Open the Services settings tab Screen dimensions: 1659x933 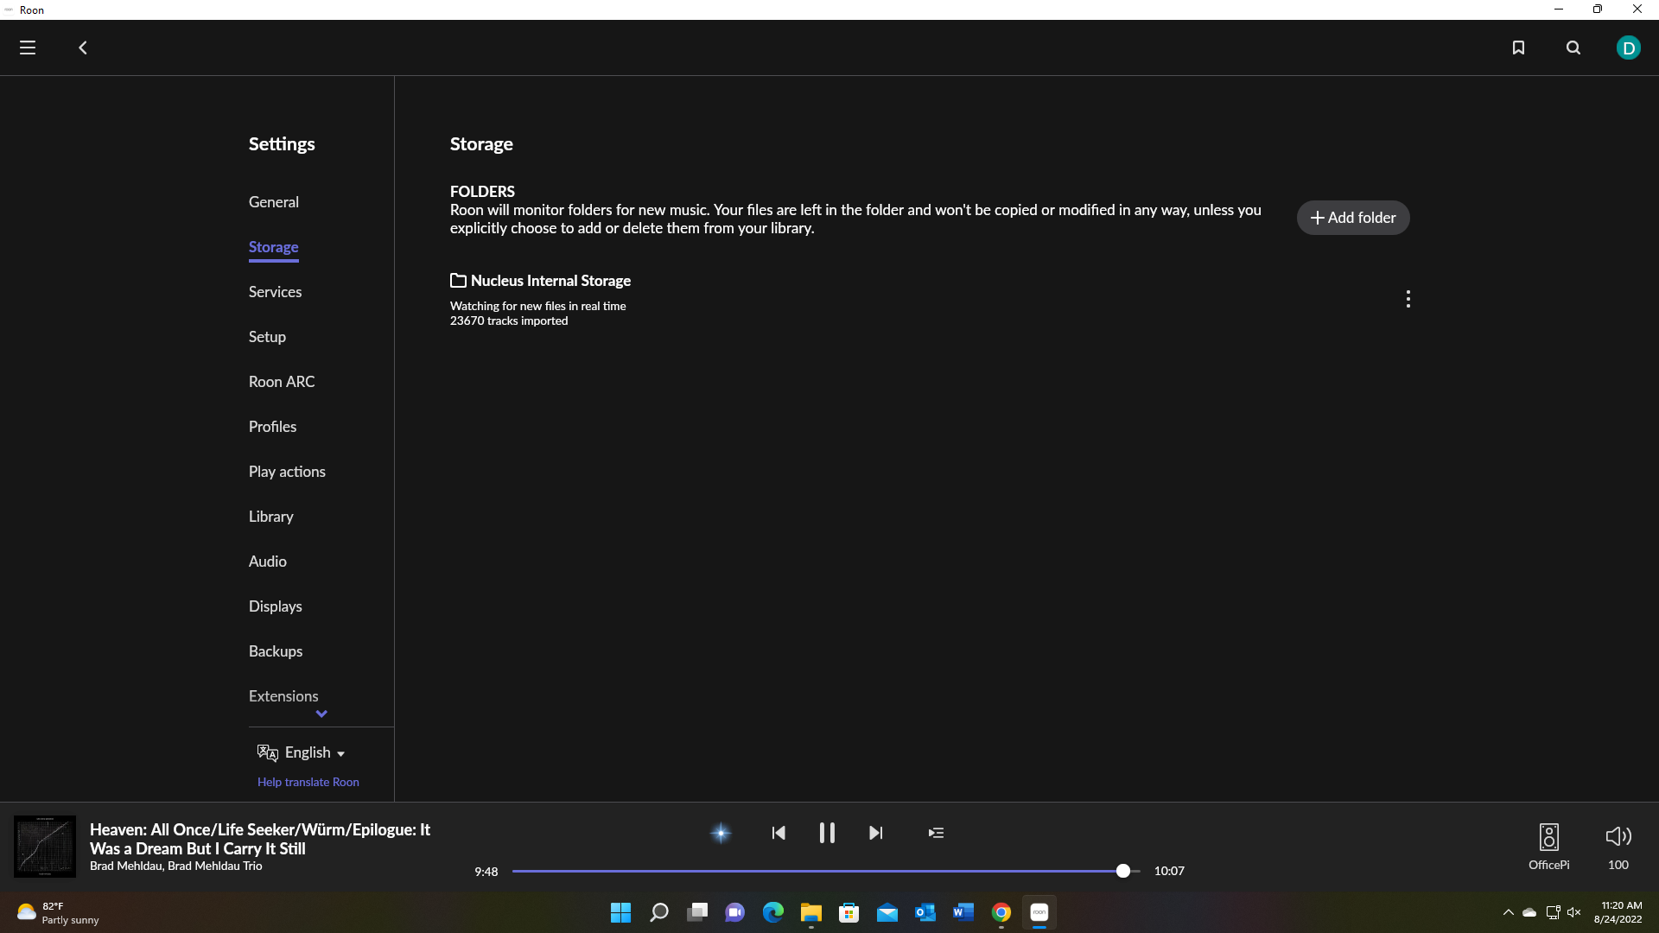pyautogui.click(x=276, y=292)
